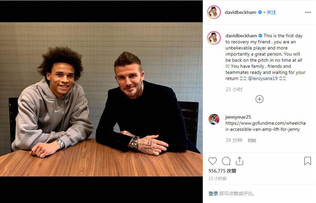The image size is (316, 203).
Task: Open the three-dot more options menu
Action: (x=308, y=13)
